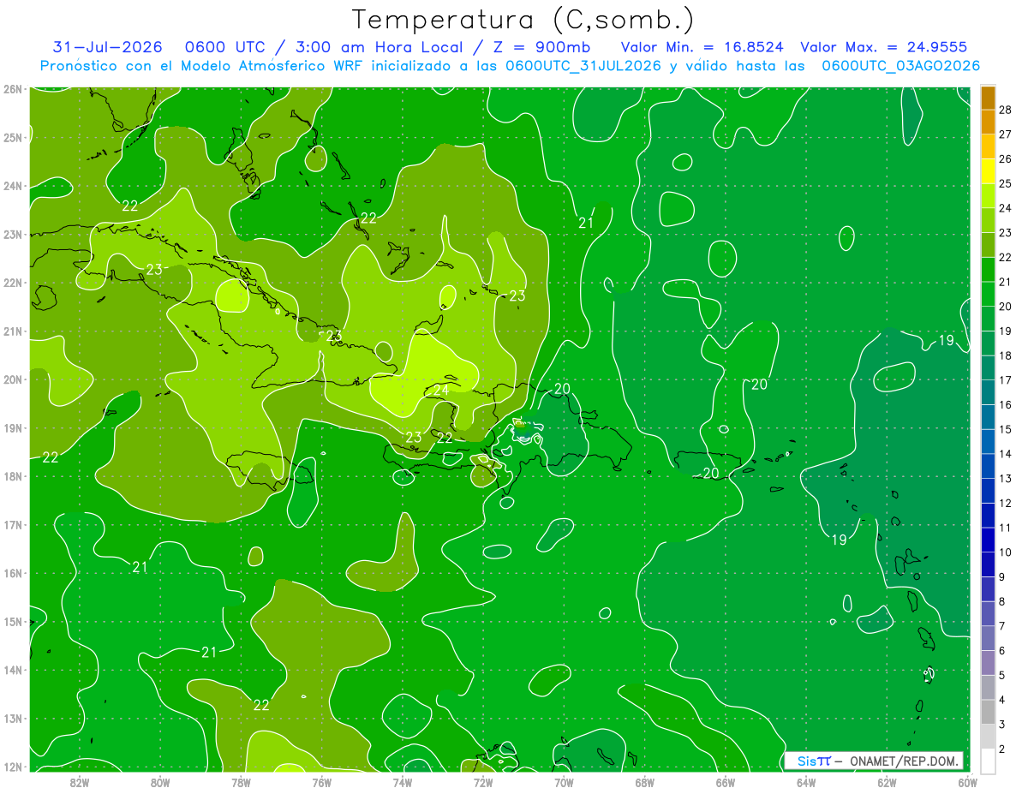Image resolution: width=1028 pixels, height=794 pixels.
Task: Click the purple swatch between 6 and 7
Action: point(988,639)
